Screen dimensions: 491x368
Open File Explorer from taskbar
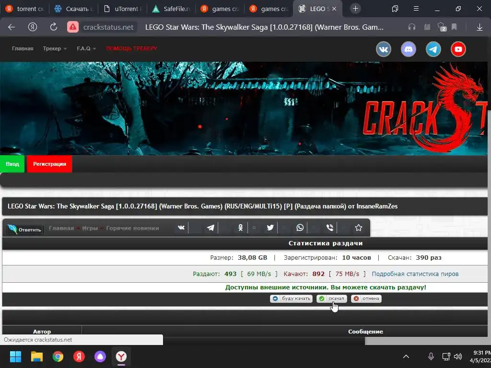(36, 356)
